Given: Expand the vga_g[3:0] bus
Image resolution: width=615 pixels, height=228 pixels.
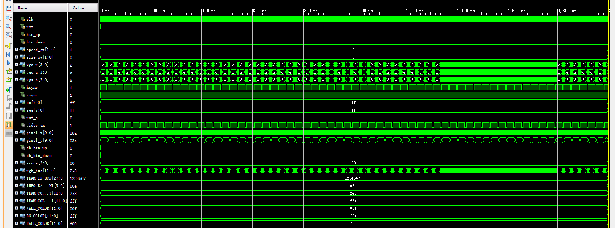Looking at the screenshot, I should [16, 72].
